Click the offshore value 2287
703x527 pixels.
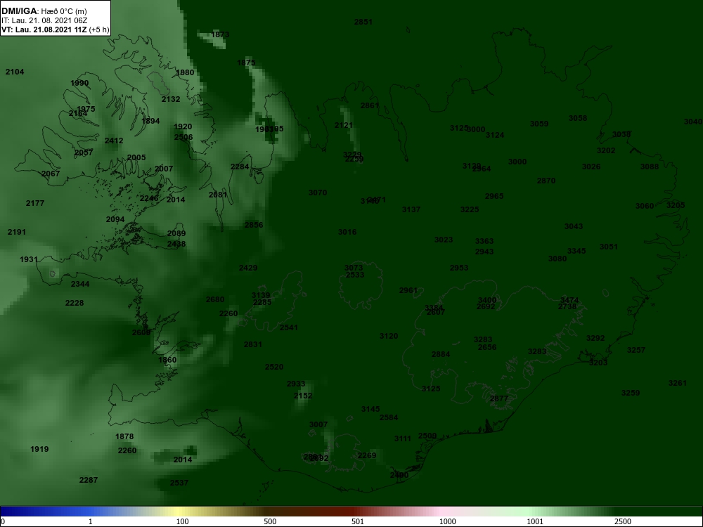click(89, 480)
